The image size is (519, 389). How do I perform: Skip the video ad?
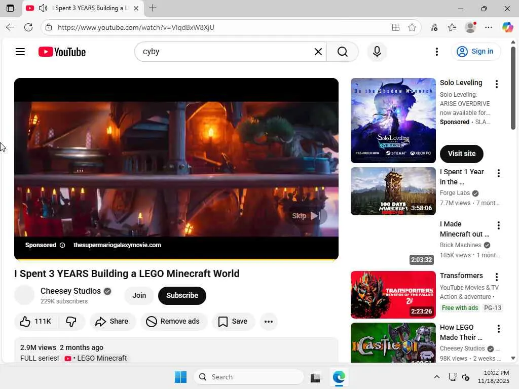pyautogui.click(x=307, y=216)
